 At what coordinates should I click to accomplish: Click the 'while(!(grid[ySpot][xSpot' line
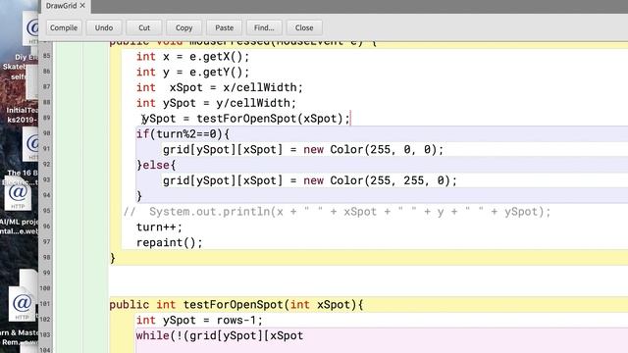220,335
